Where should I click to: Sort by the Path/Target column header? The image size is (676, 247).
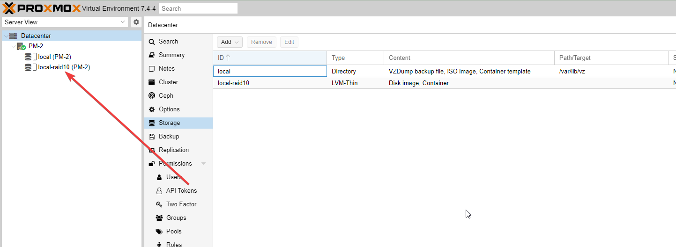point(611,58)
